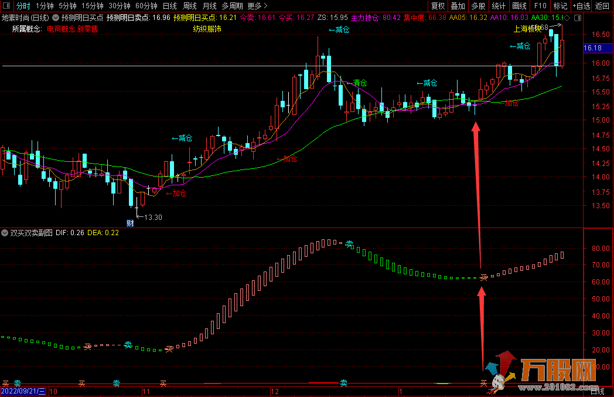Switch to the 日线 daily tab
The image size is (614, 397).
point(170,6)
